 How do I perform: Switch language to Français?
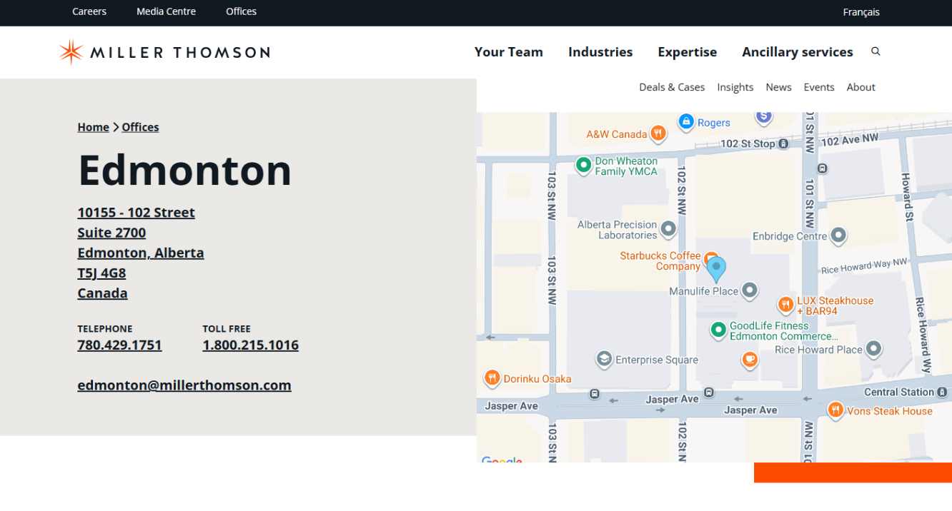coord(861,12)
